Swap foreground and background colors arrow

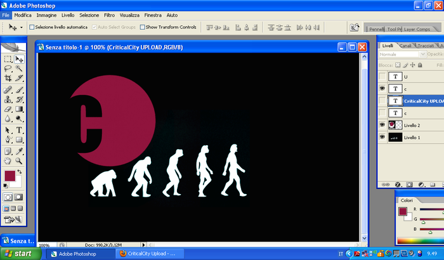coord(19,172)
